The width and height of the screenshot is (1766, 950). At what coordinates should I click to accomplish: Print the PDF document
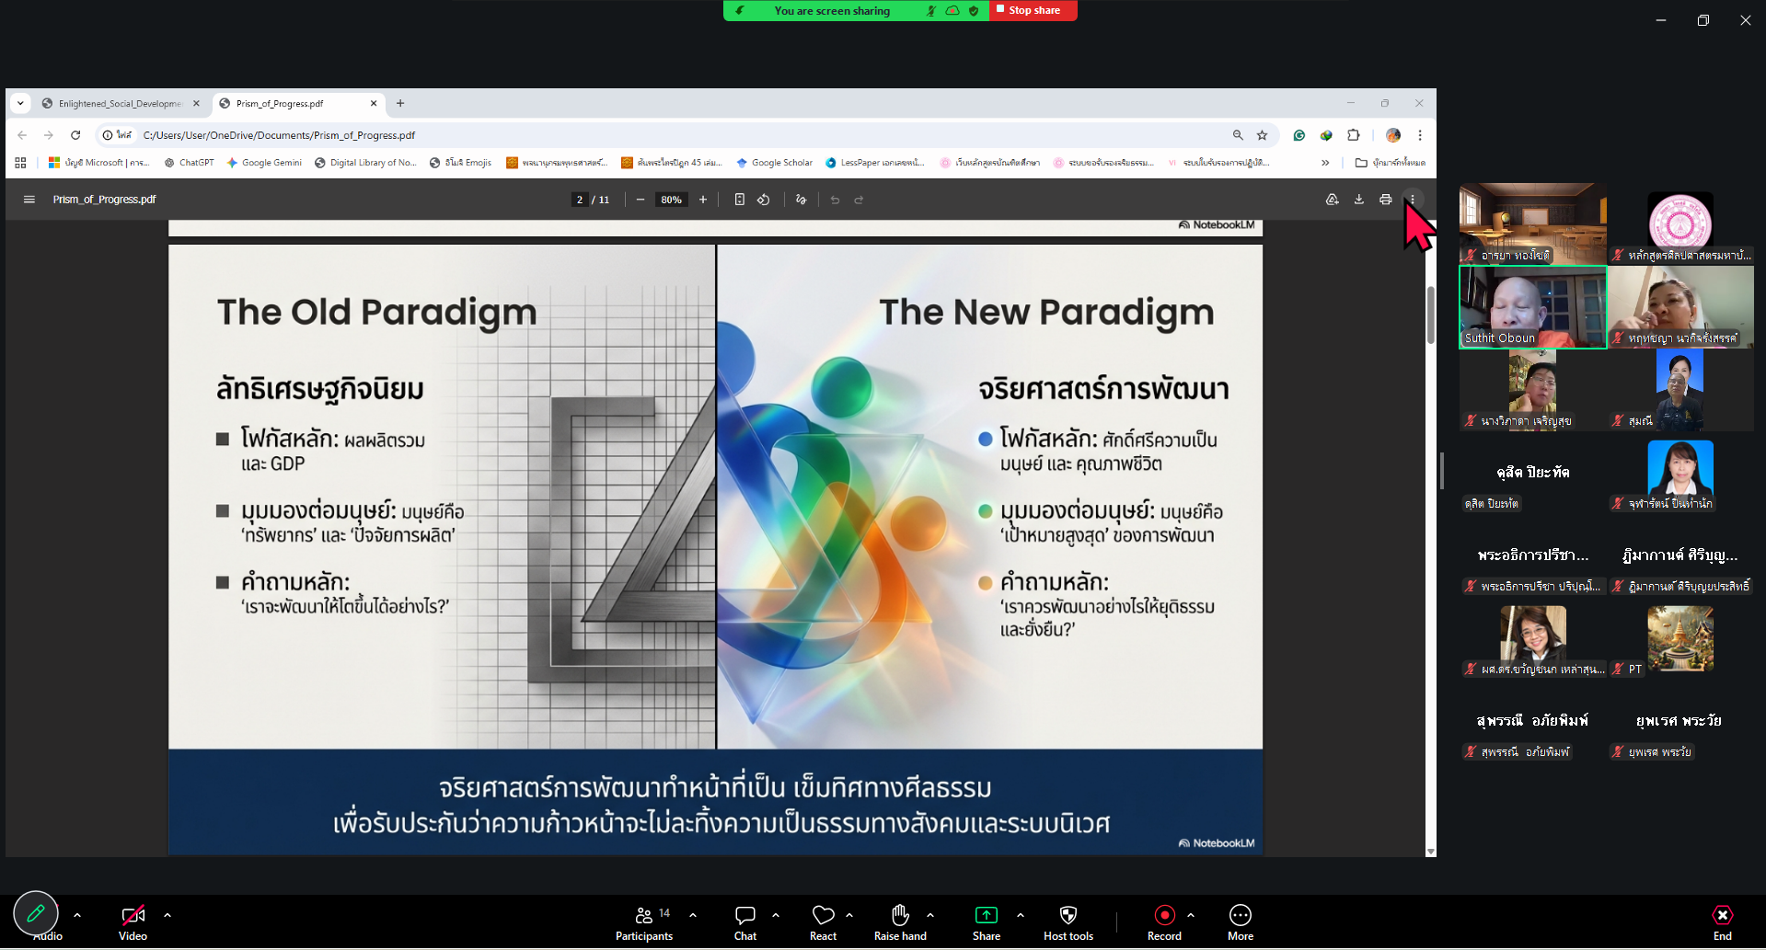point(1385,200)
